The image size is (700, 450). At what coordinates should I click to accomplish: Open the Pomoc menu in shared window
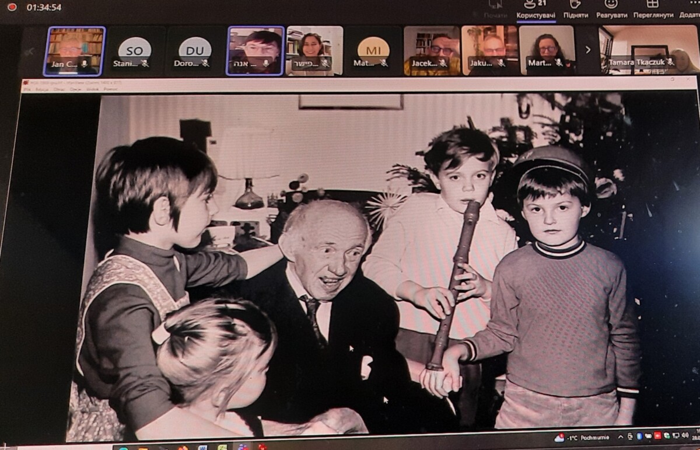pyautogui.click(x=110, y=89)
